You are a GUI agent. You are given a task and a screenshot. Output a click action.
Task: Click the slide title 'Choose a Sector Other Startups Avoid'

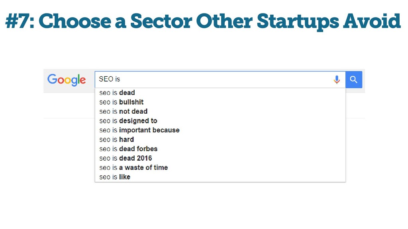pyautogui.click(x=220, y=21)
